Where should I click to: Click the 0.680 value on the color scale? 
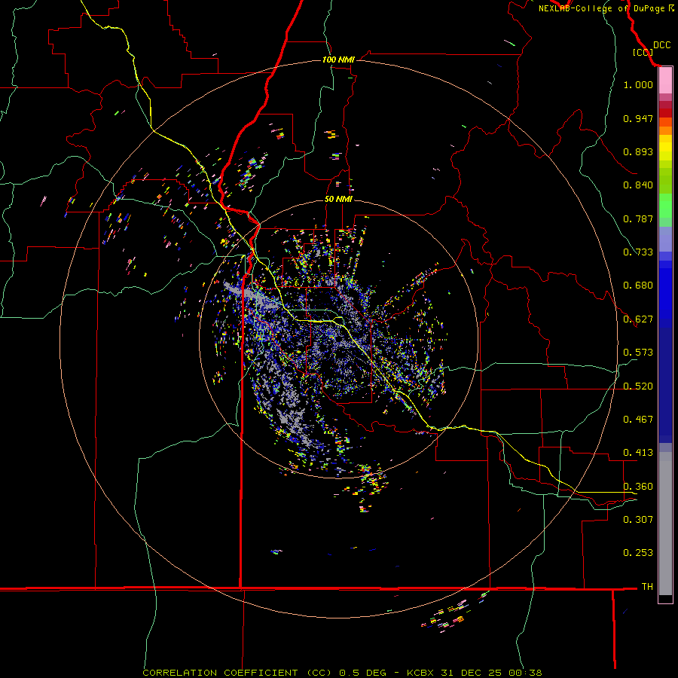click(x=638, y=286)
